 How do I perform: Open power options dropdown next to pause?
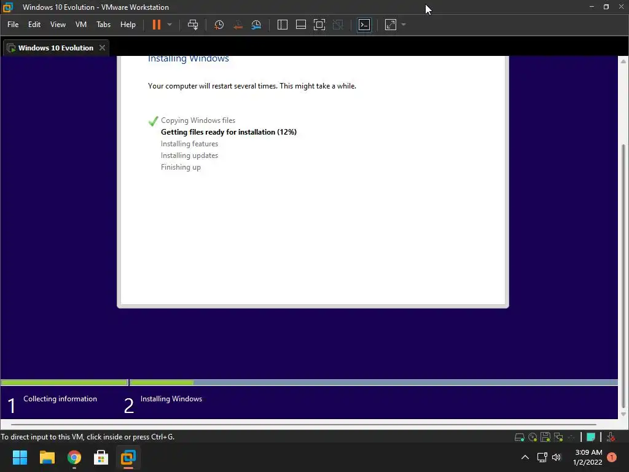click(170, 25)
